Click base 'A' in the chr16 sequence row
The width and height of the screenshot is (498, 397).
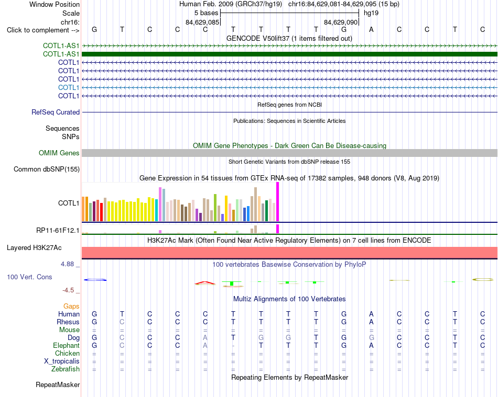click(371, 29)
